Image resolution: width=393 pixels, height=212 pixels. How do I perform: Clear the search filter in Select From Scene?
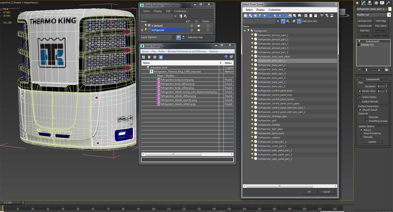click(x=278, y=21)
